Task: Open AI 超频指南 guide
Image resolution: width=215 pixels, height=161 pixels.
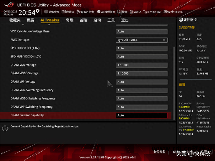Action: [x=106, y=12]
